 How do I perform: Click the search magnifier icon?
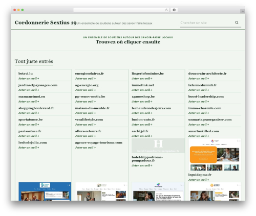tap(237, 22)
